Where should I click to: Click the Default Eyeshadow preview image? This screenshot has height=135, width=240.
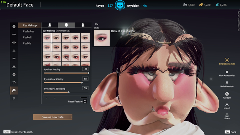[102, 37]
